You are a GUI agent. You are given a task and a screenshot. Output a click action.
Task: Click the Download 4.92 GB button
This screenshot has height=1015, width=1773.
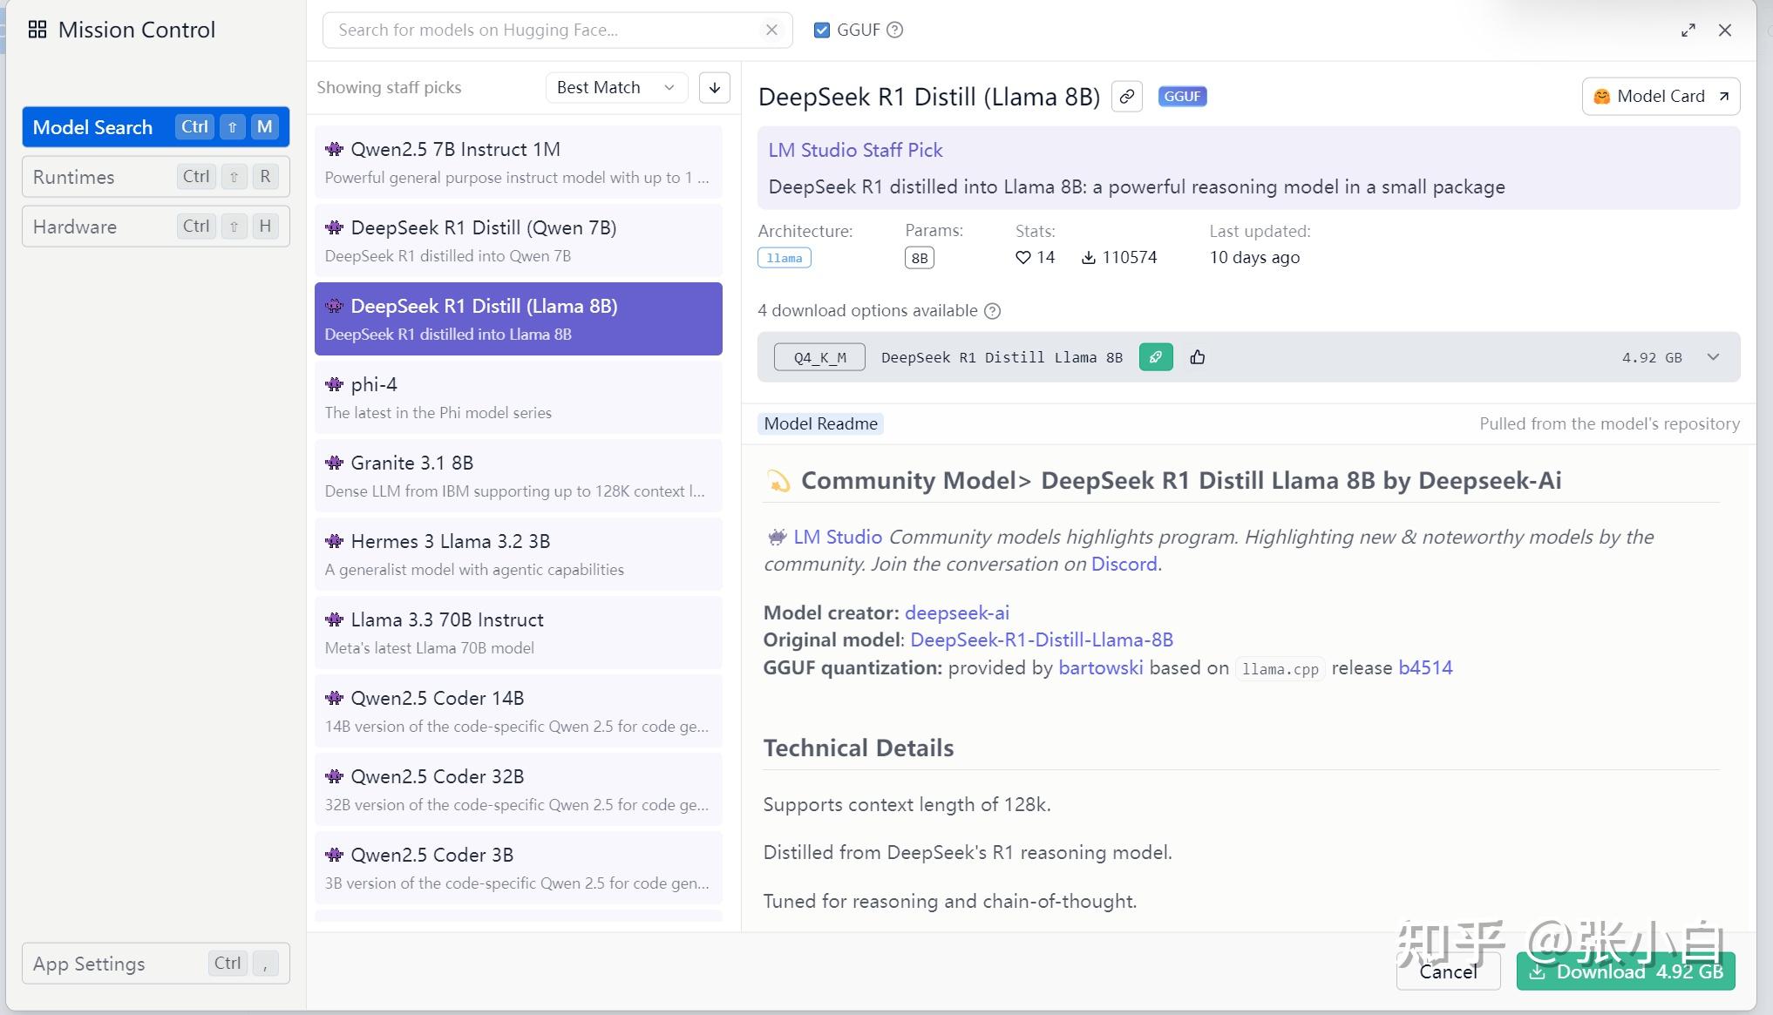[x=1625, y=971]
